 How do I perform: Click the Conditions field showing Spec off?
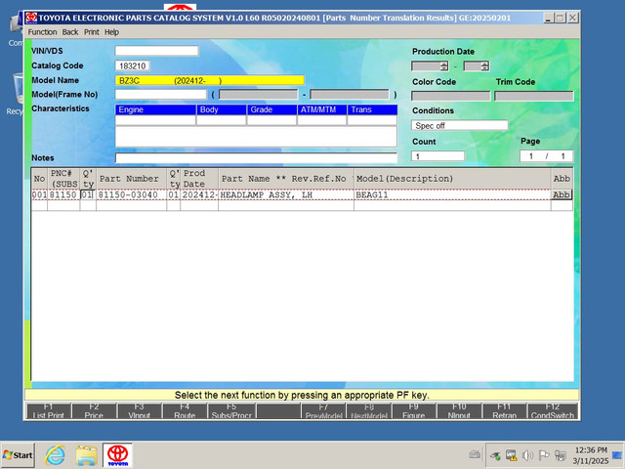click(x=460, y=126)
